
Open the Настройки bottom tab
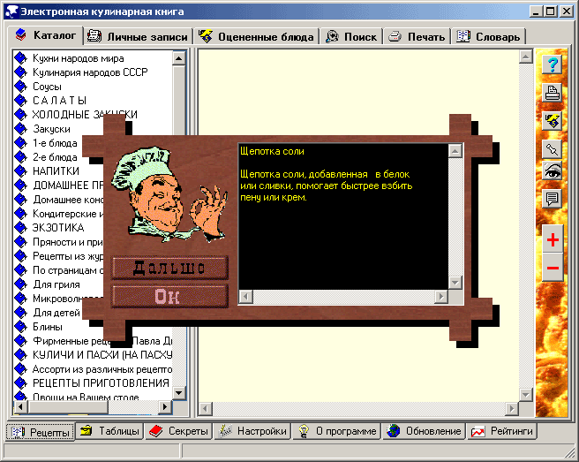tap(253, 431)
